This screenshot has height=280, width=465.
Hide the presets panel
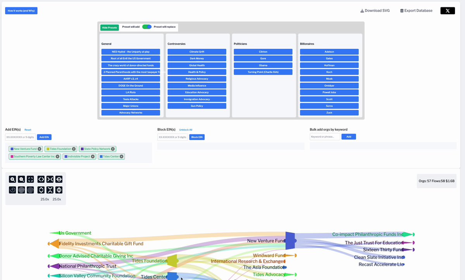(110, 27)
